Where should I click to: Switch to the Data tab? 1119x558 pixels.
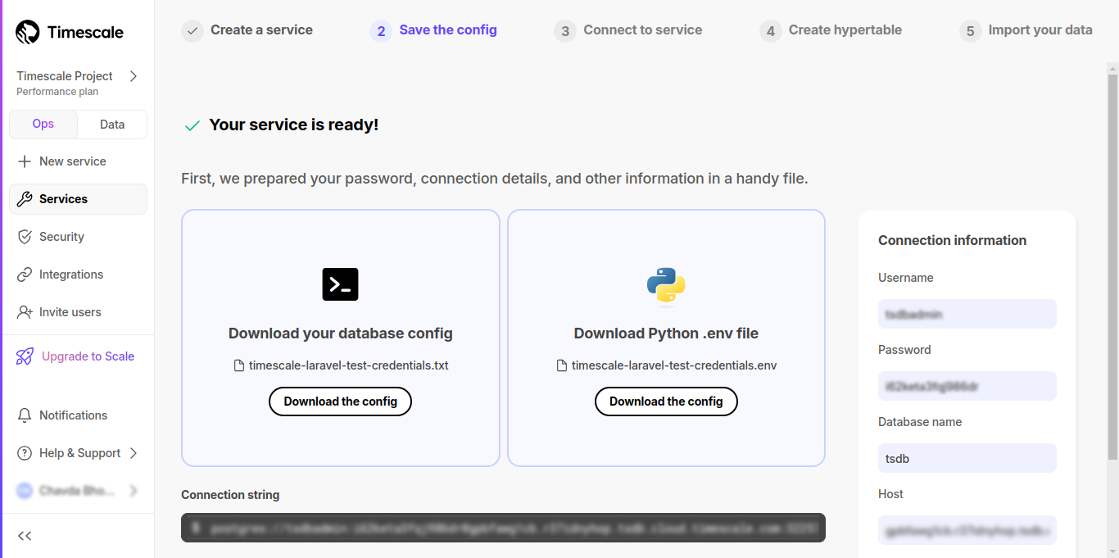(112, 125)
